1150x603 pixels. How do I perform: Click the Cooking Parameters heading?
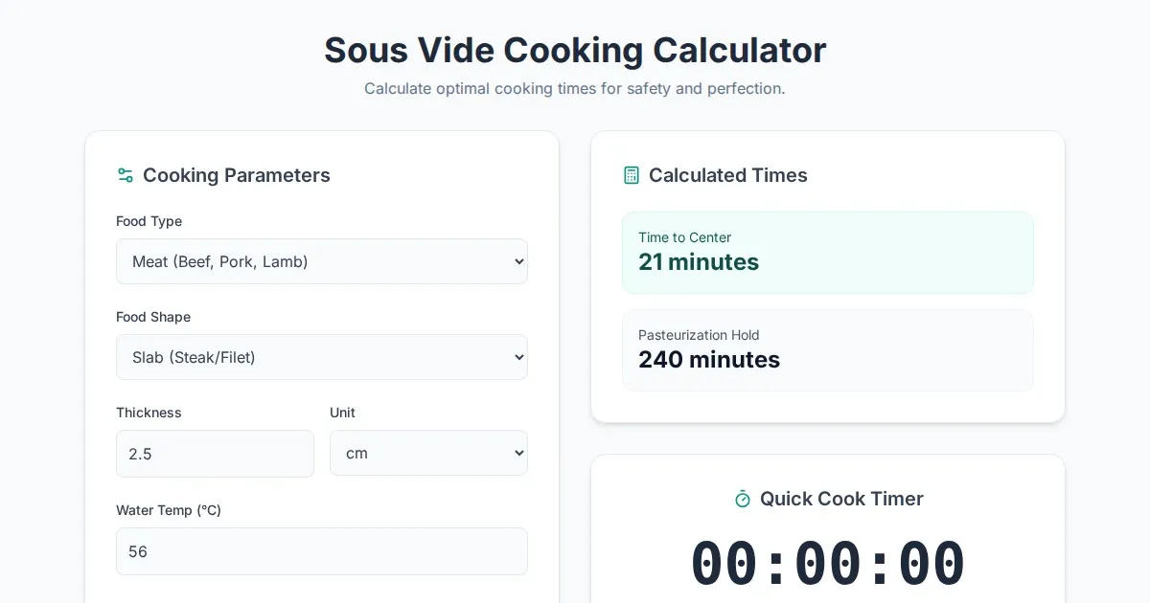(x=237, y=175)
